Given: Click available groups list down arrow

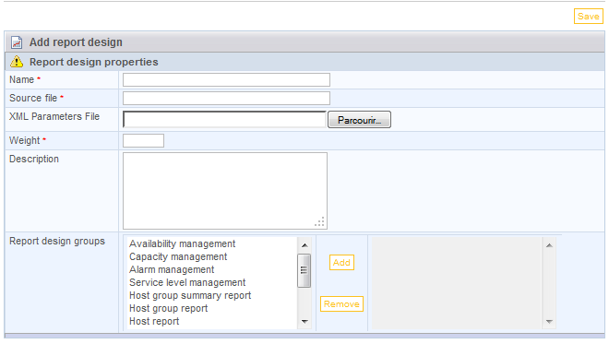Looking at the screenshot, I should pyautogui.click(x=304, y=322).
